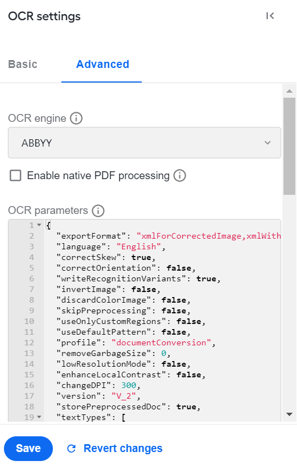This screenshot has height=470, width=297.
Task: Show info about OCR engine
Action: point(76,118)
